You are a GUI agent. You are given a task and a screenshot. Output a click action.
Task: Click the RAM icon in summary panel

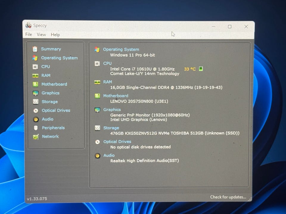point(97,82)
